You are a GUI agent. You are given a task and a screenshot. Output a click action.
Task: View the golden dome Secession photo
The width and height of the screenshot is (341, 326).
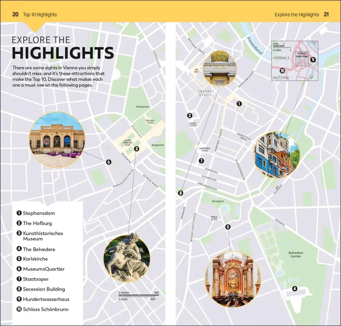(220, 68)
